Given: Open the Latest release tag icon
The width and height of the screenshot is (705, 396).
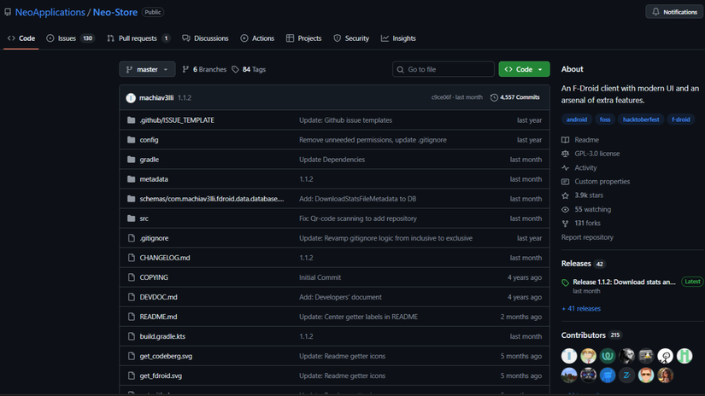Looking at the screenshot, I should [x=565, y=282].
